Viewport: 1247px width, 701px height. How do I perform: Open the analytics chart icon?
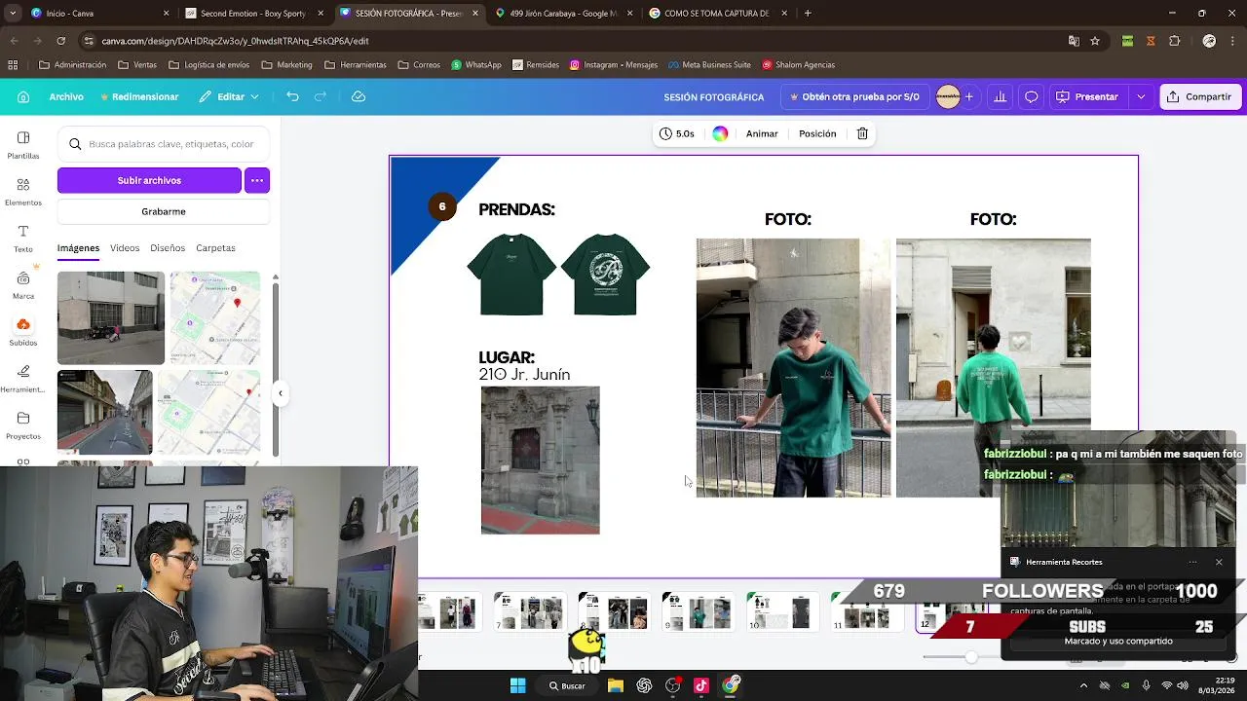point(1000,96)
